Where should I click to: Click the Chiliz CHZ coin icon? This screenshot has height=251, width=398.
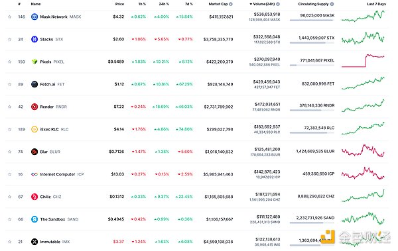tap(34, 197)
